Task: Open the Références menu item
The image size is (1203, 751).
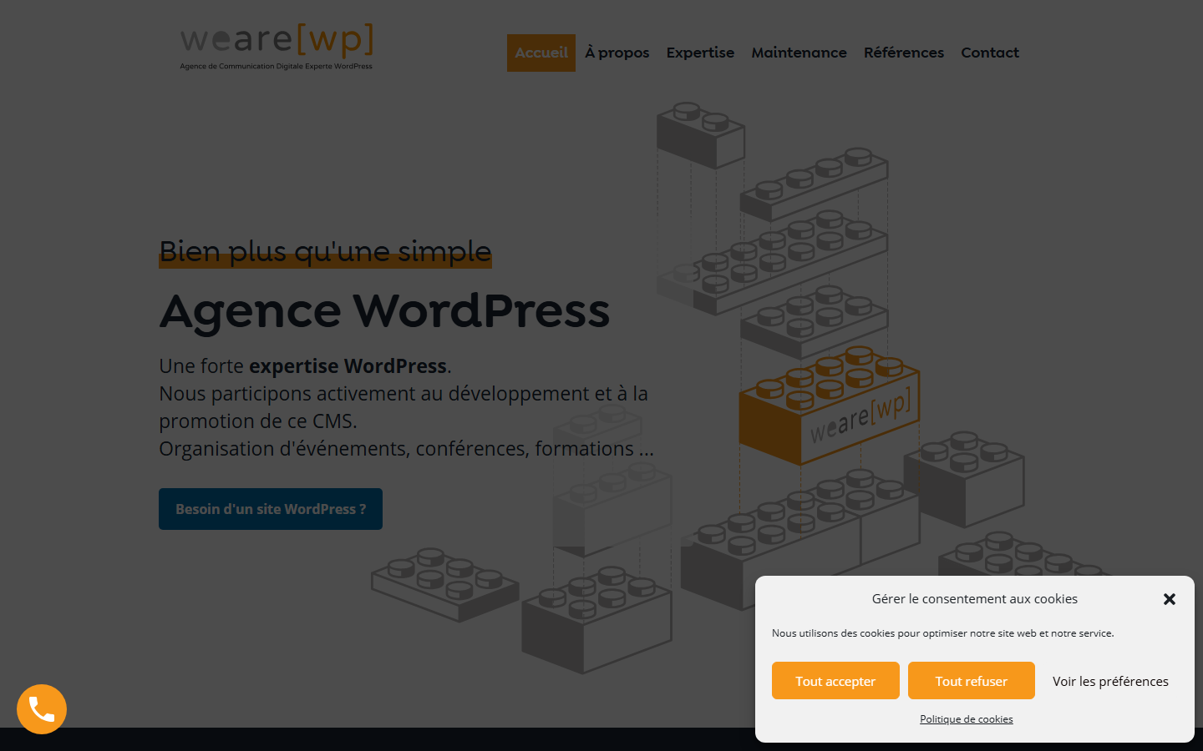Action: [x=904, y=53]
